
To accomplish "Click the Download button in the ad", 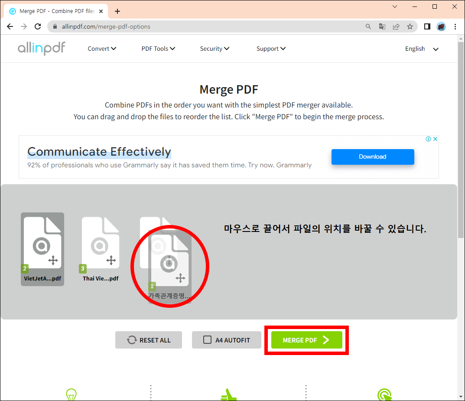I will (373, 156).
